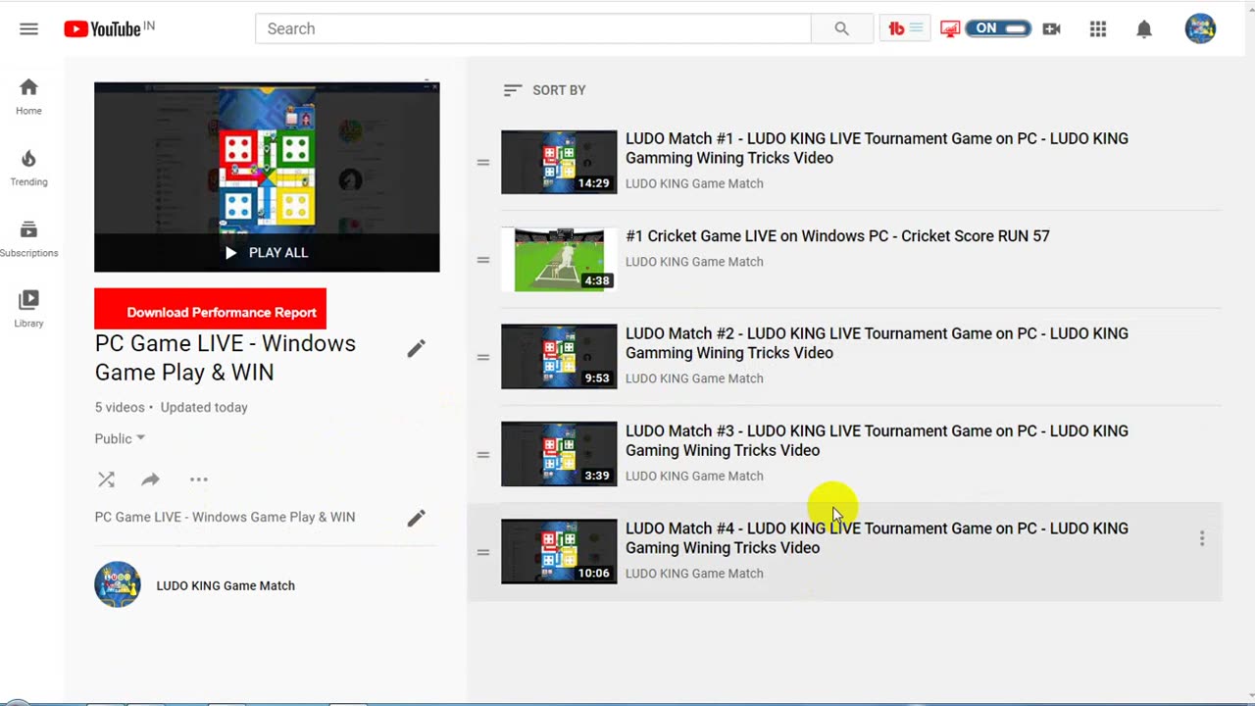Viewport: 1255px width, 706px height.
Task: Open the channel name under LUDO Match #4
Action: 694,574
